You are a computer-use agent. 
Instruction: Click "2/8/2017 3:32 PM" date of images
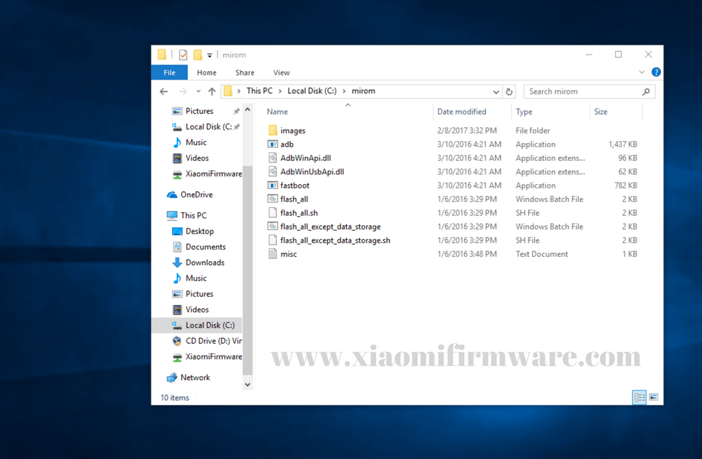467,131
